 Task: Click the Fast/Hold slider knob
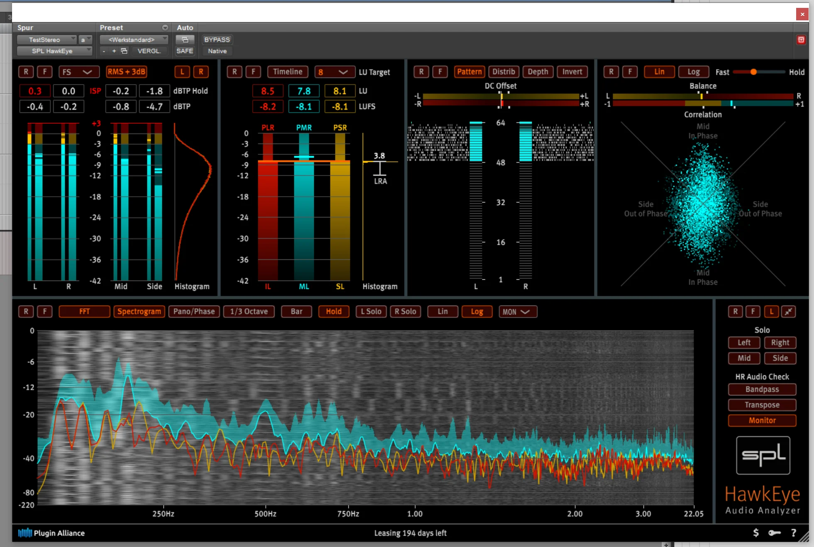click(753, 72)
